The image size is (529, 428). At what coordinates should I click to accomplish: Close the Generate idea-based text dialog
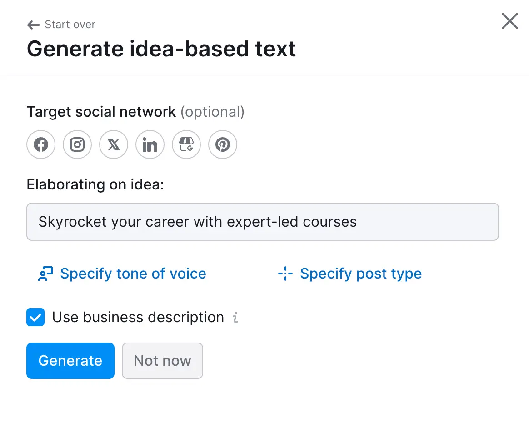(x=509, y=21)
